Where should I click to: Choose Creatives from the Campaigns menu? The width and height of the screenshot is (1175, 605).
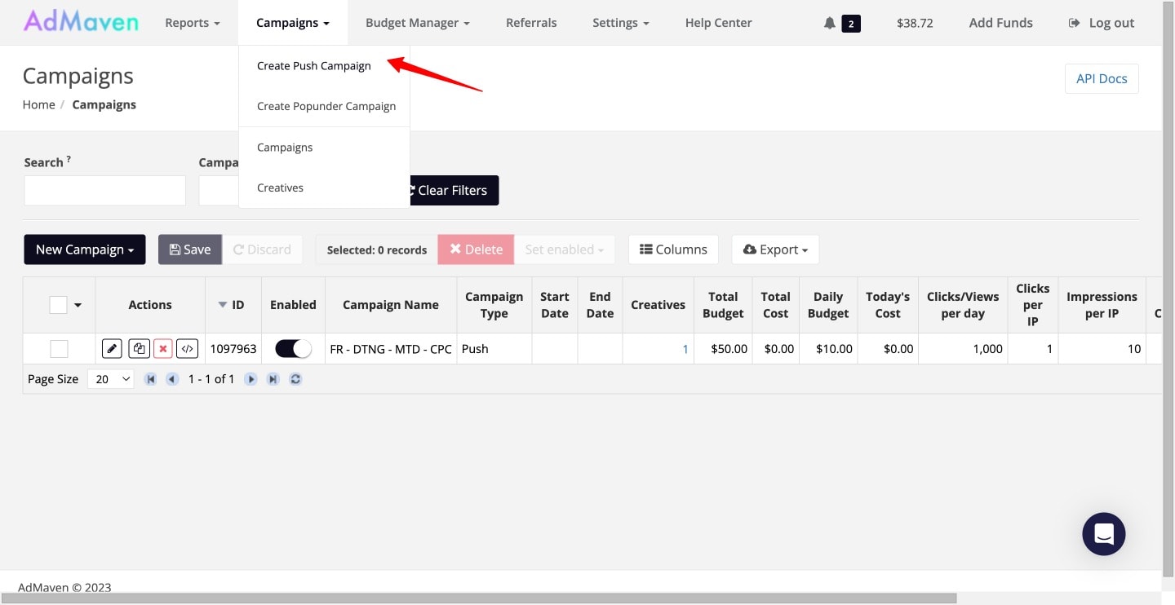point(280,188)
